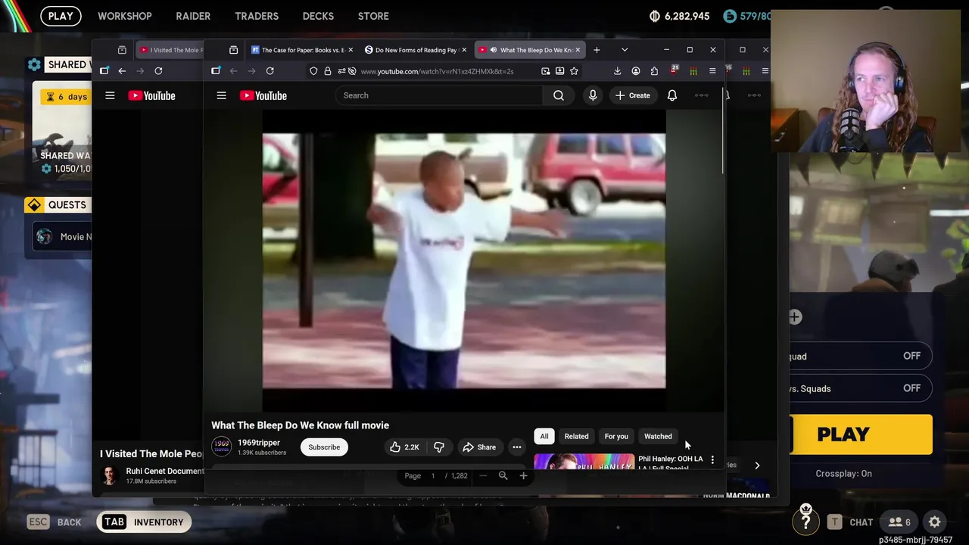
Task: Dislike the What The Bleep video
Action: 439,447
